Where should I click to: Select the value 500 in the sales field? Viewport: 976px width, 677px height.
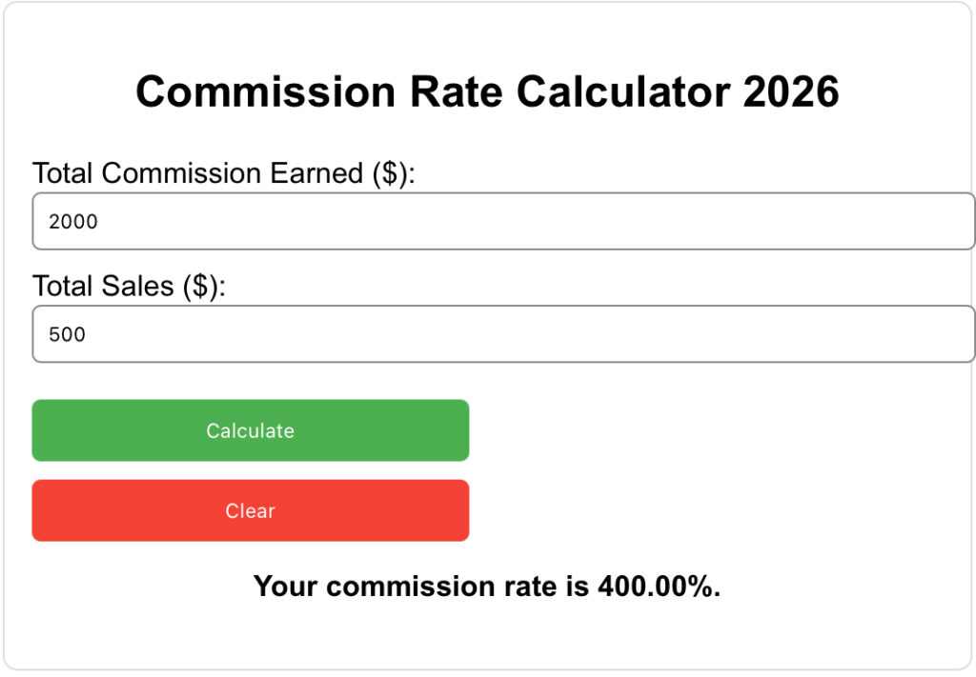click(x=67, y=334)
